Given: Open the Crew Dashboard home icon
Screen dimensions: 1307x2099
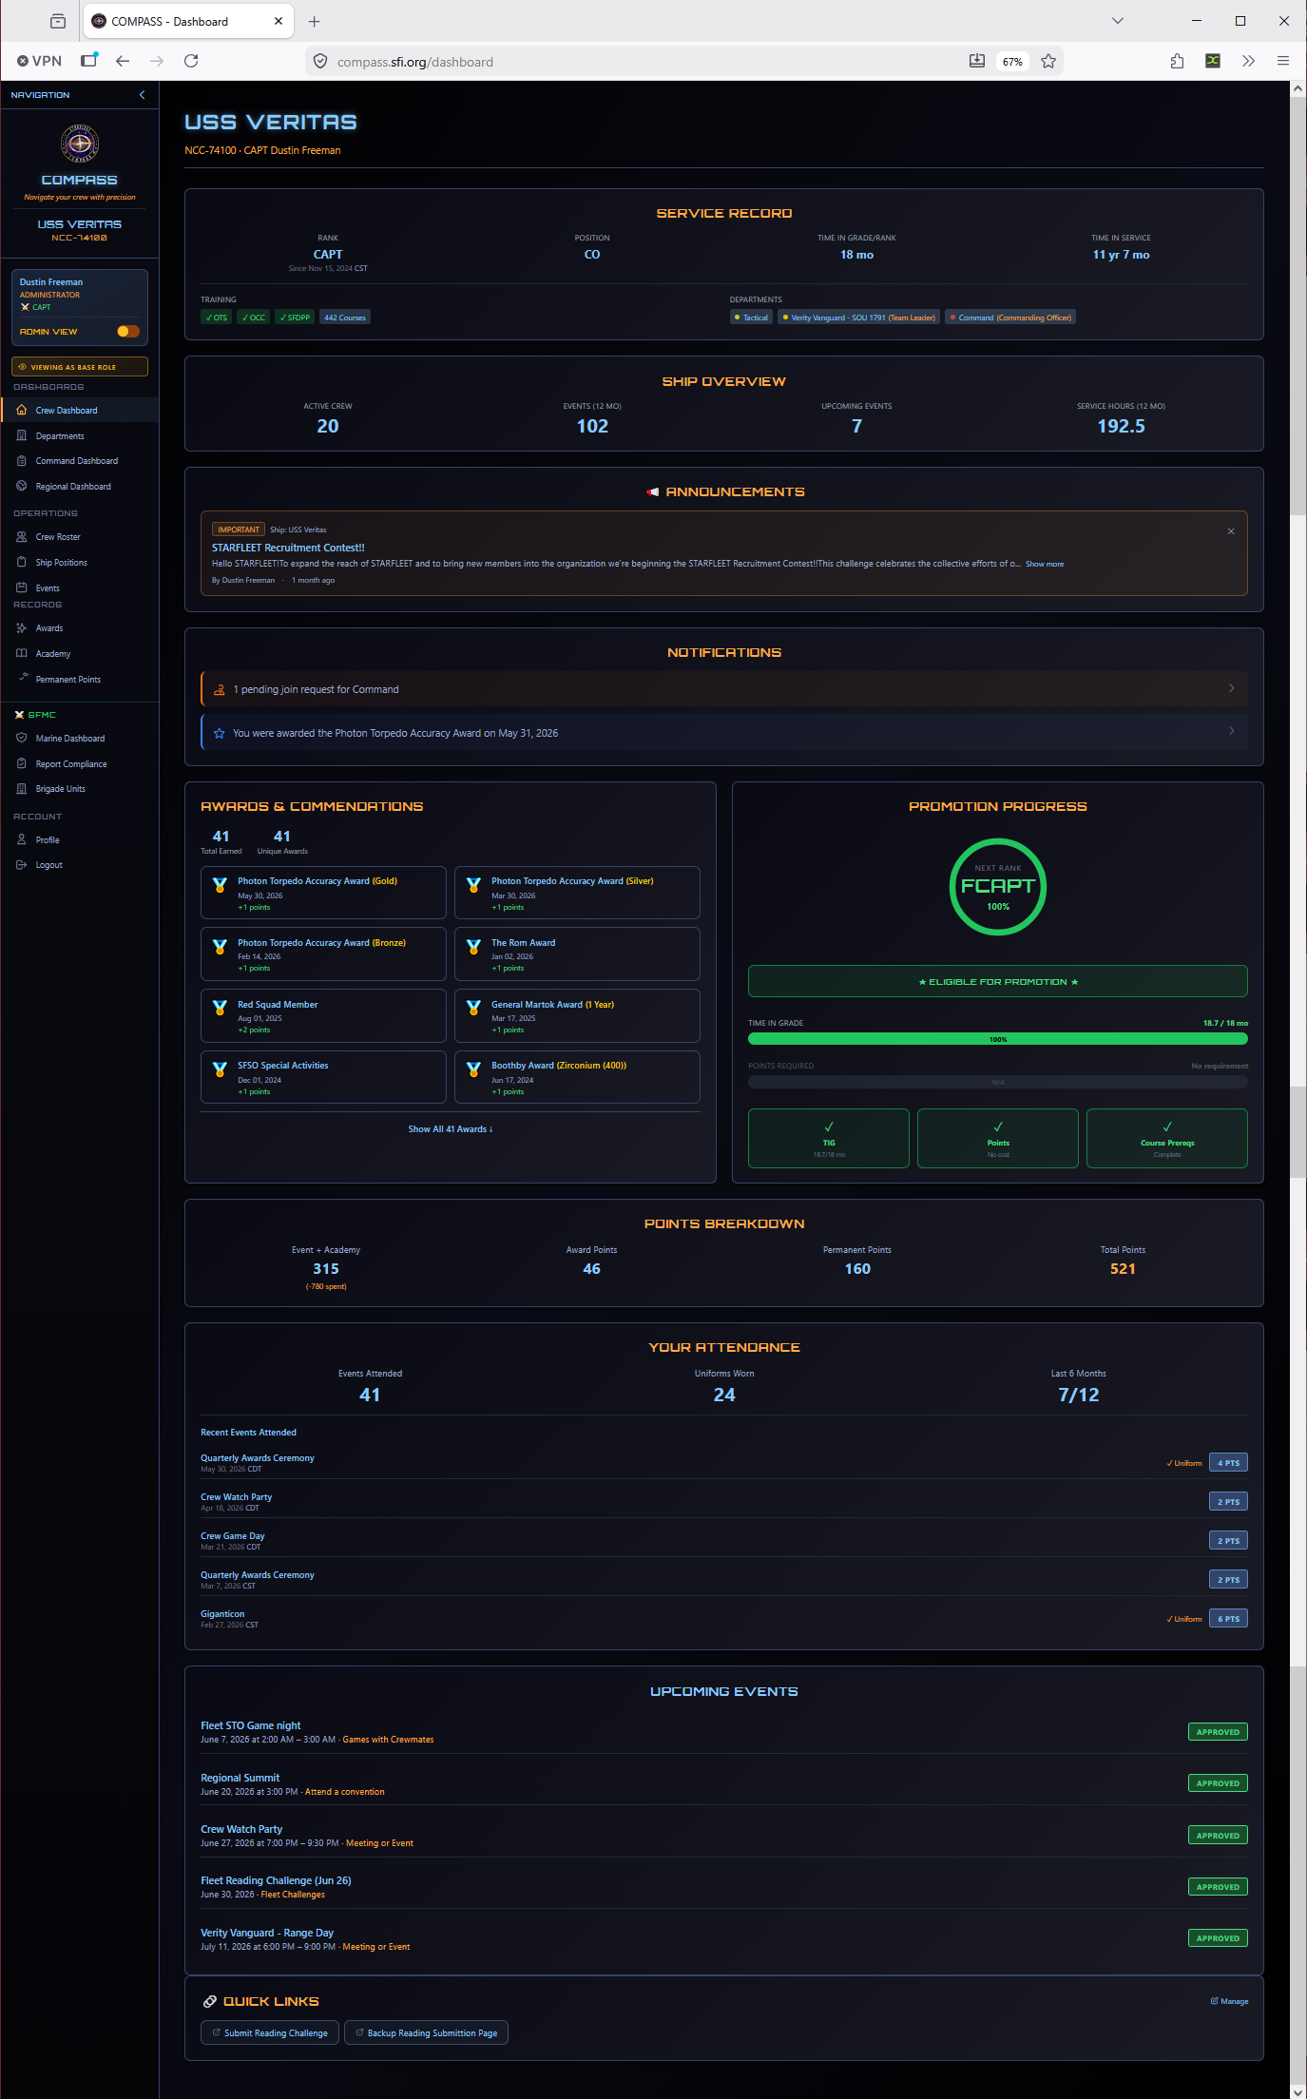Looking at the screenshot, I should click(x=21, y=411).
